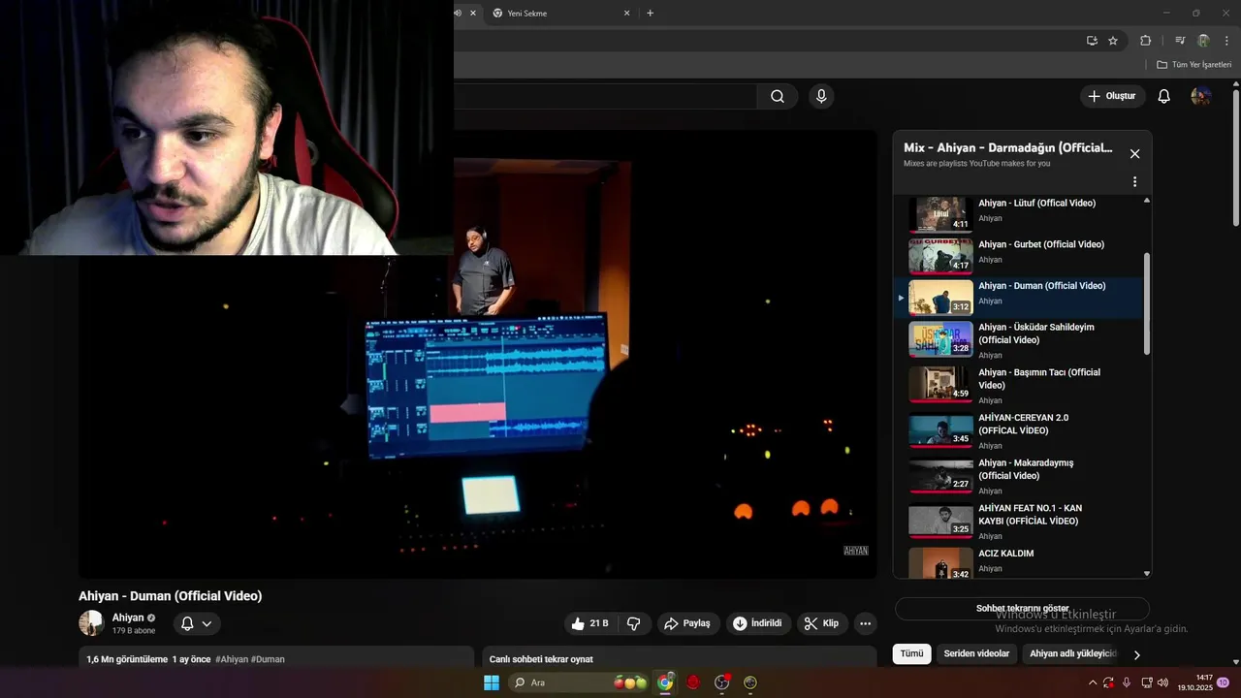1241x698 pixels.
Task: Open the red circular taskbar app
Action: tap(693, 682)
